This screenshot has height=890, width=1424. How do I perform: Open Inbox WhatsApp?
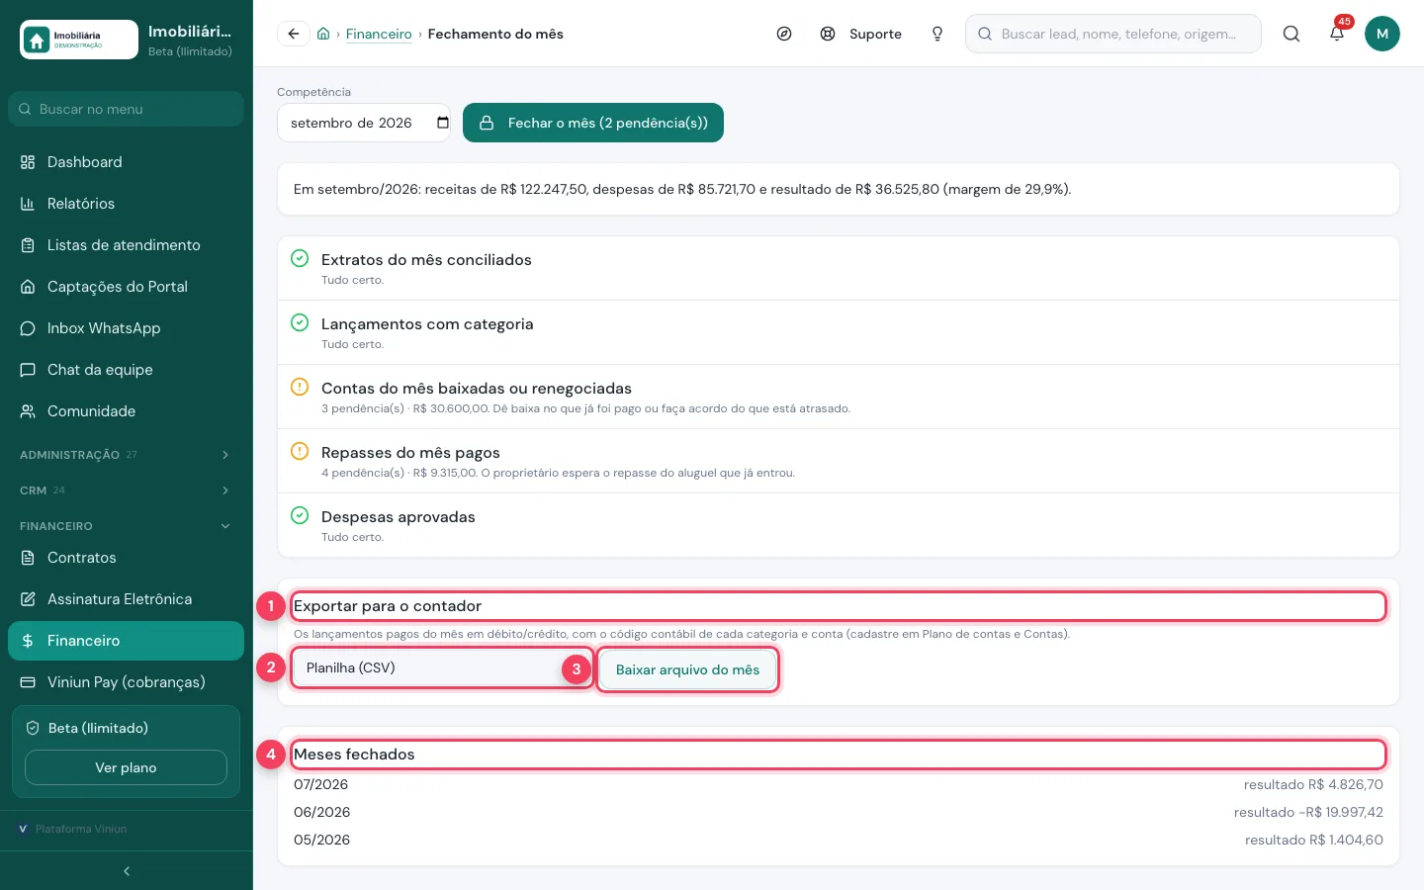tap(126, 328)
